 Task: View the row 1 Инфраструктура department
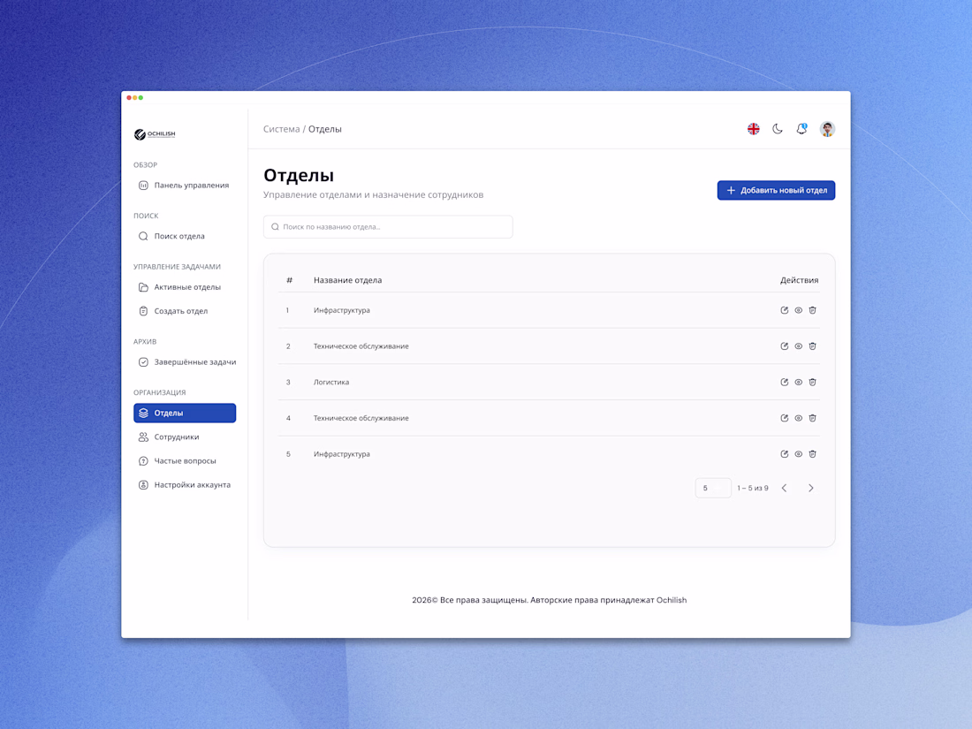pos(799,310)
